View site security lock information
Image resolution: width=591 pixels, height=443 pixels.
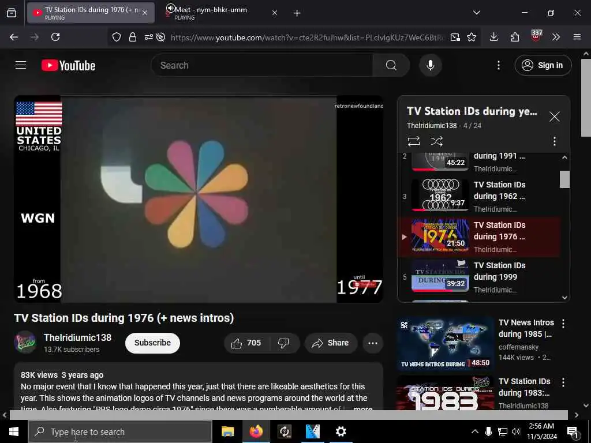click(x=132, y=37)
